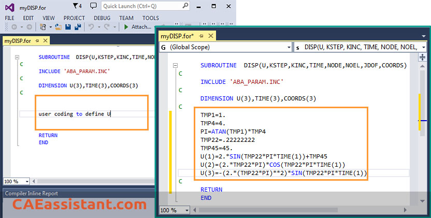Click the TMP22=.22222222 line
The width and height of the screenshot is (431, 218).
pyautogui.click(x=227, y=140)
